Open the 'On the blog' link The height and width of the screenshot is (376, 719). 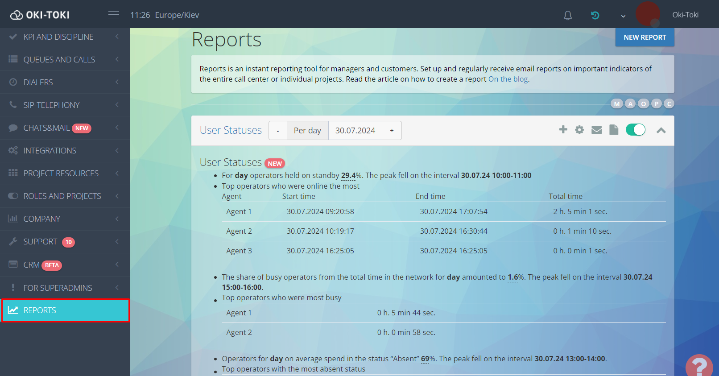[508, 79]
